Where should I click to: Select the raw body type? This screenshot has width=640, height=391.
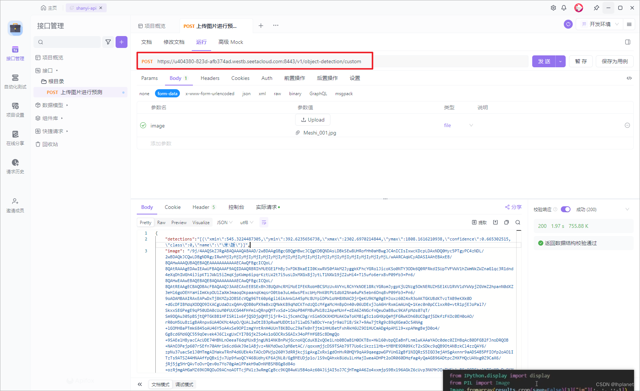click(x=277, y=94)
